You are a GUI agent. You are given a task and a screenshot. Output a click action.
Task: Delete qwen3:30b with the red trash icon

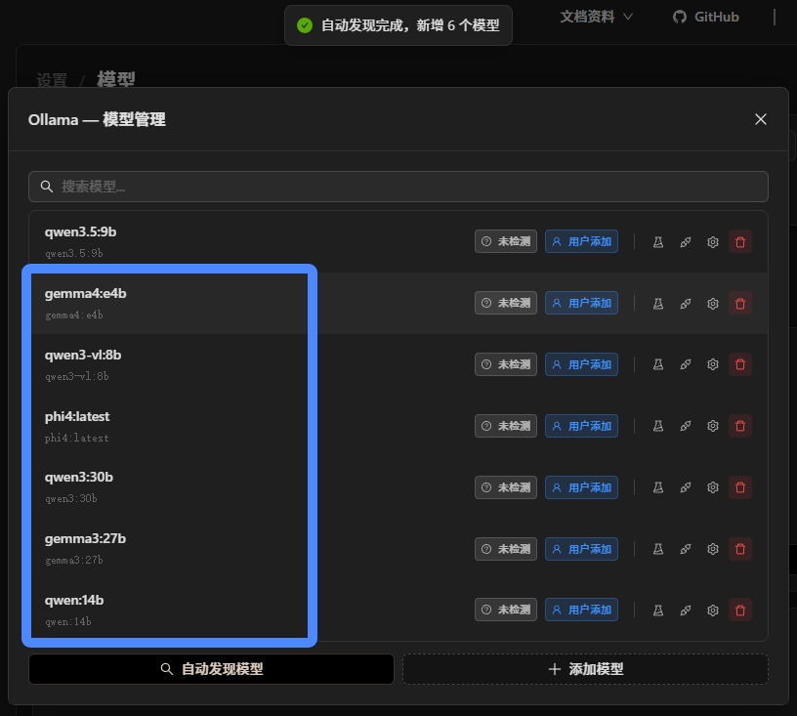pyautogui.click(x=740, y=487)
